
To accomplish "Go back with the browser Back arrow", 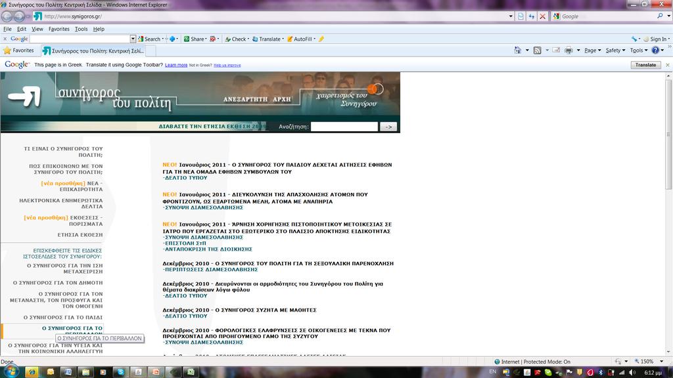I will (7, 16).
